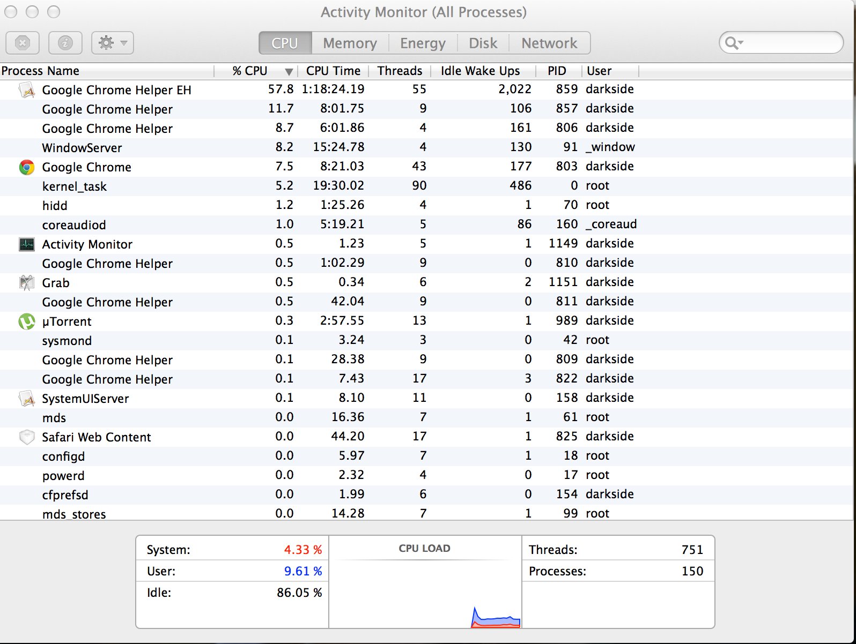Image resolution: width=856 pixels, height=644 pixels.
Task: Select Google Chrome Helper with PID 811
Action: pos(426,302)
